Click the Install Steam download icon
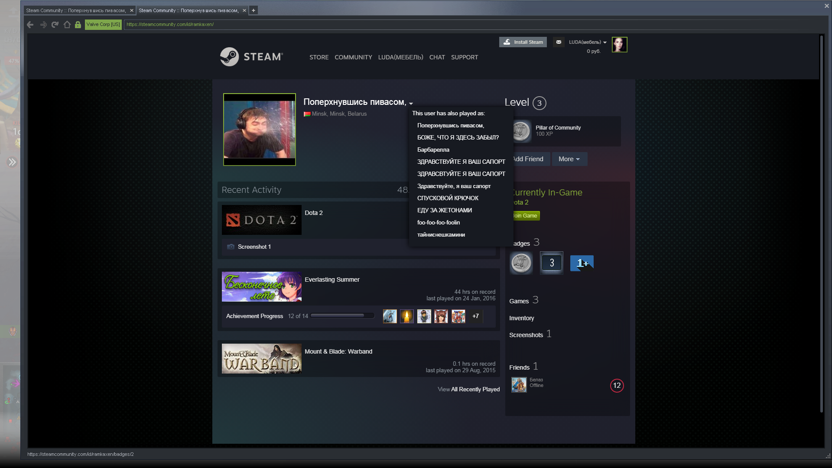 point(506,42)
